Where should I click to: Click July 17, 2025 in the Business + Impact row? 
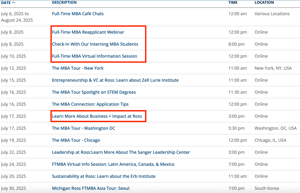13,116
